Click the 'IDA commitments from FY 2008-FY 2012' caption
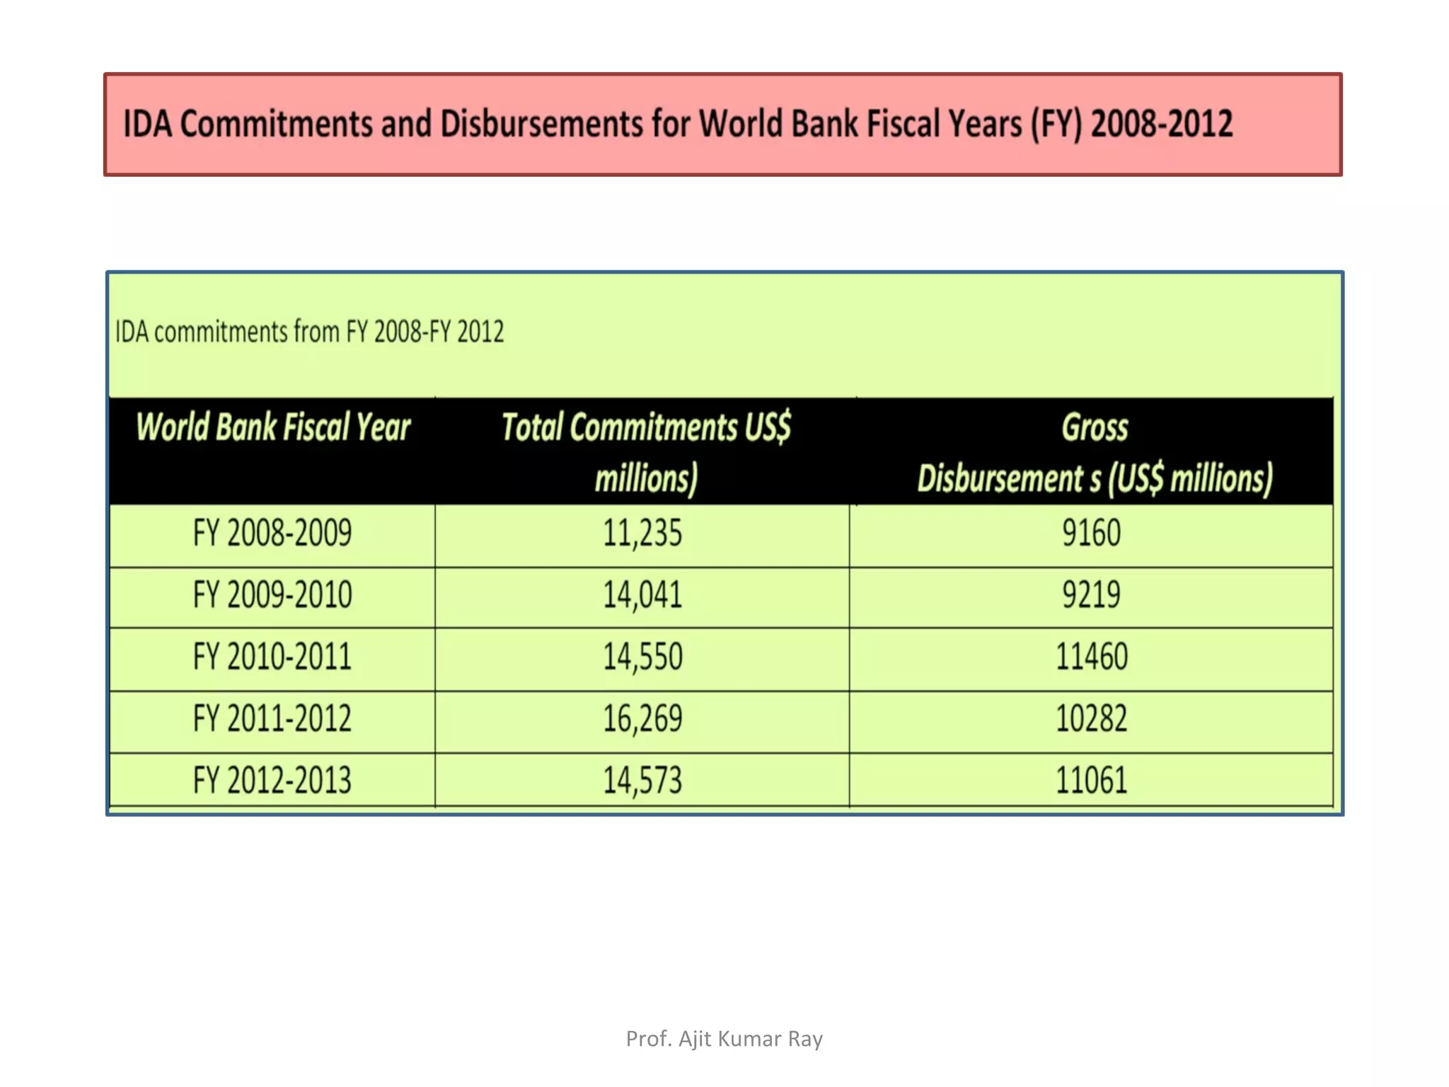Viewport: 1449px width, 1087px height. point(309,332)
